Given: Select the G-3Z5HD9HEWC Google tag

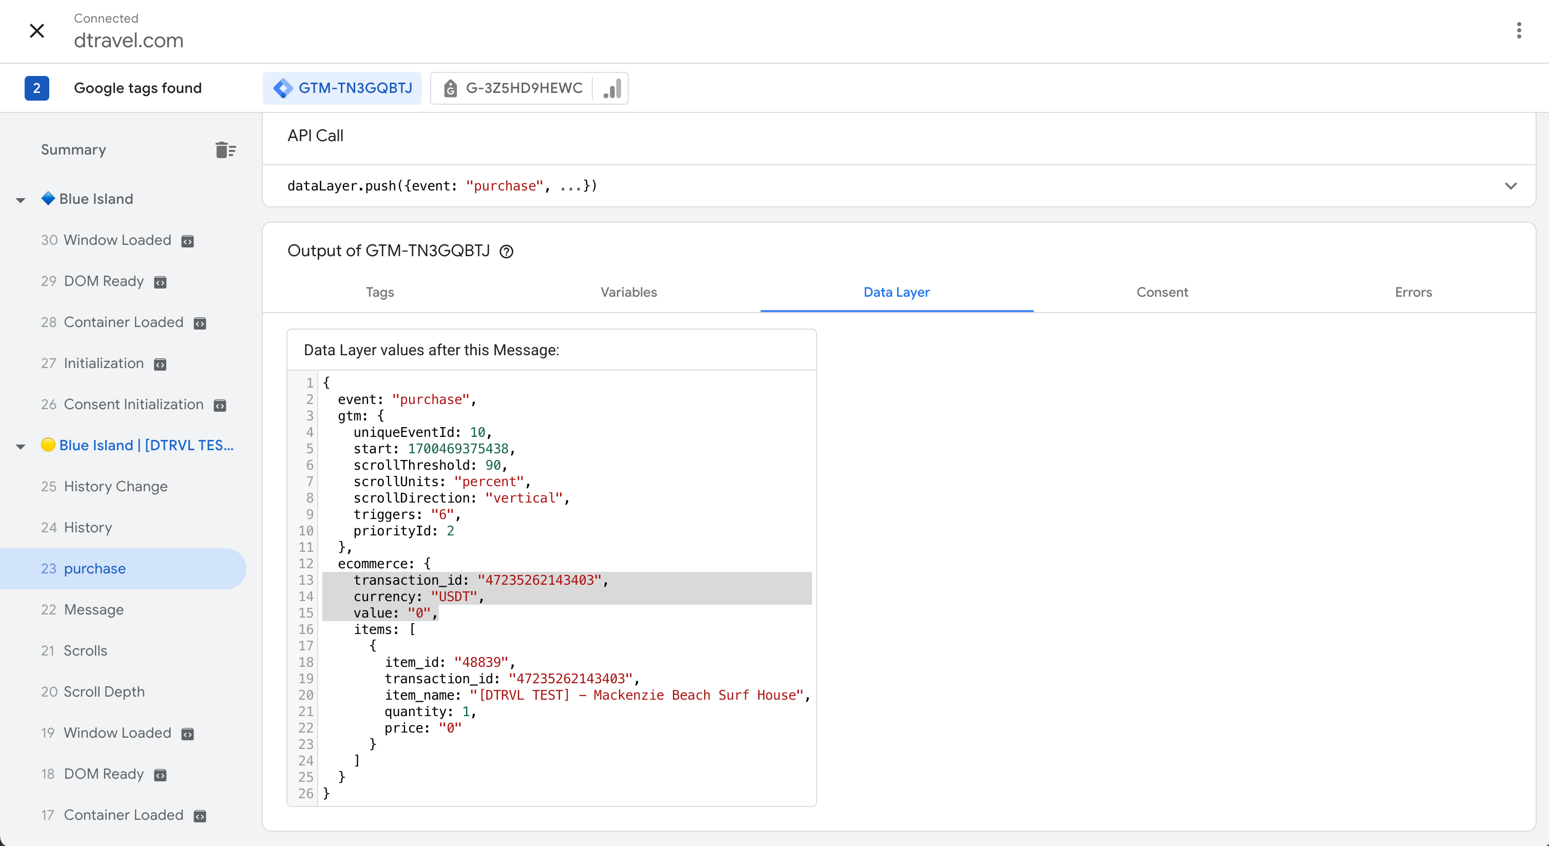Looking at the screenshot, I should pyautogui.click(x=513, y=88).
